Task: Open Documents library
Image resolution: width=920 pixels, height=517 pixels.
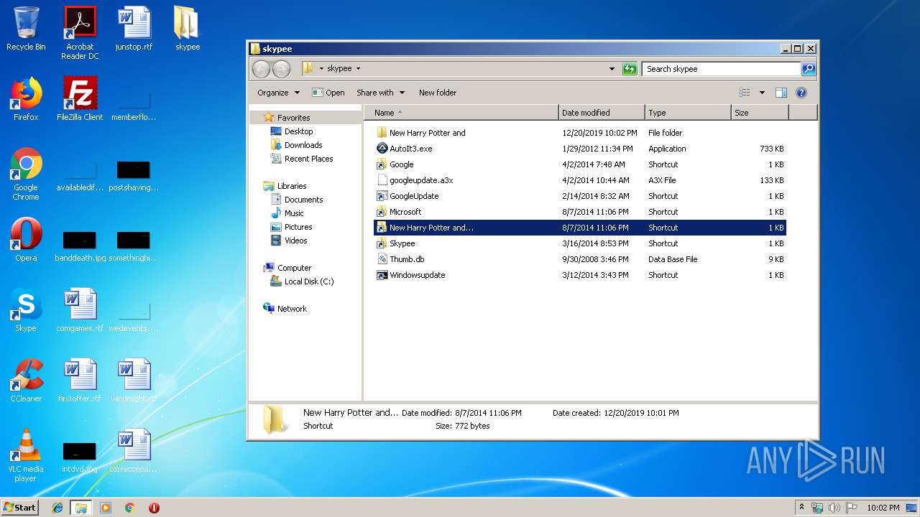Action: click(303, 200)
